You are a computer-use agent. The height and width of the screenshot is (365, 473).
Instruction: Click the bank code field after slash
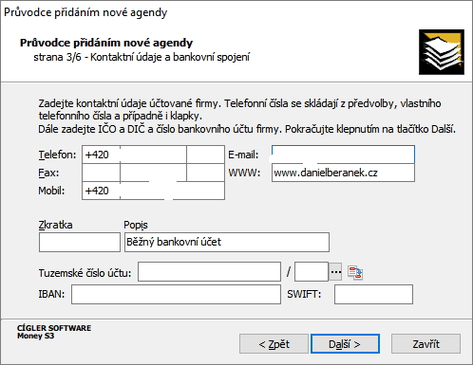312,271
